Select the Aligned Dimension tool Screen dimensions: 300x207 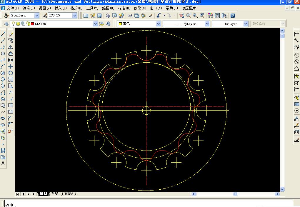pos(296,41)
